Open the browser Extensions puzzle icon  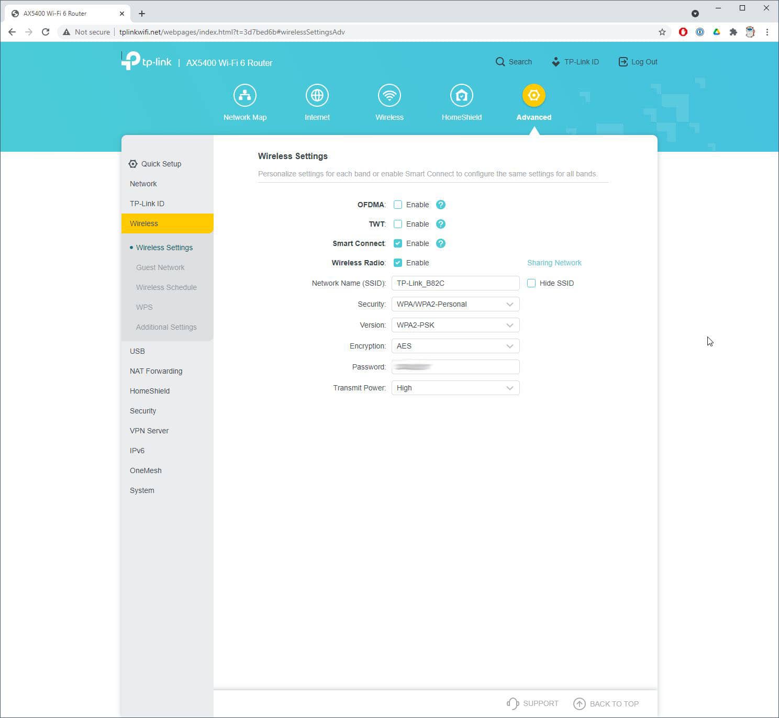click(x=733, y=32)
